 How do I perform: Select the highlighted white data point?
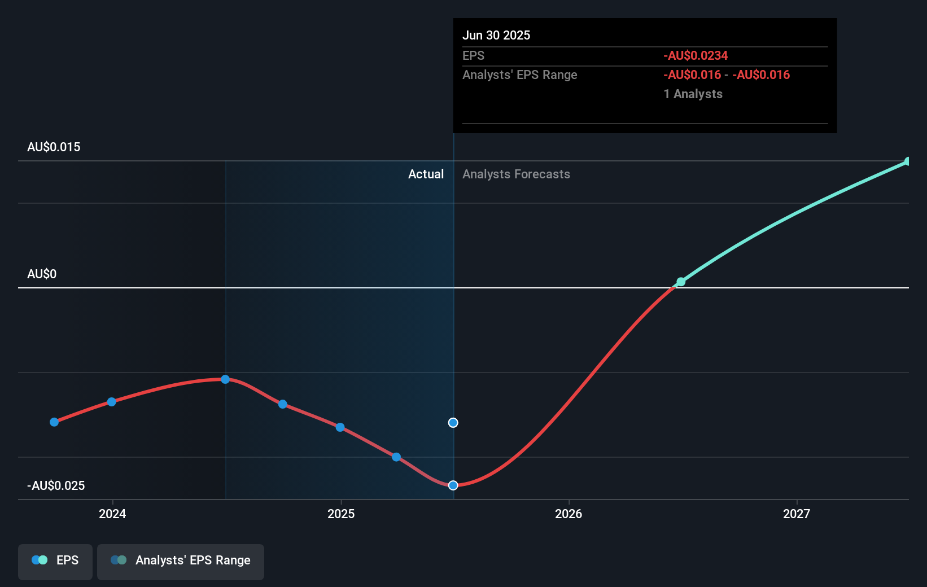(x=453, y=422)
